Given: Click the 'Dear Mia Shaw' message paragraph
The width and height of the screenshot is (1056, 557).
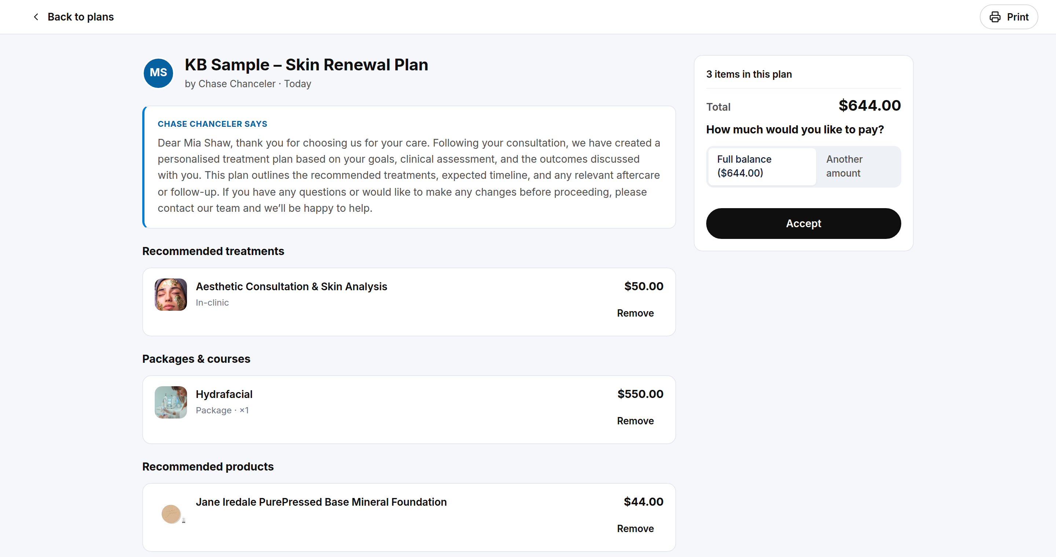Looking at the screenshot, I should coord(409,175).
